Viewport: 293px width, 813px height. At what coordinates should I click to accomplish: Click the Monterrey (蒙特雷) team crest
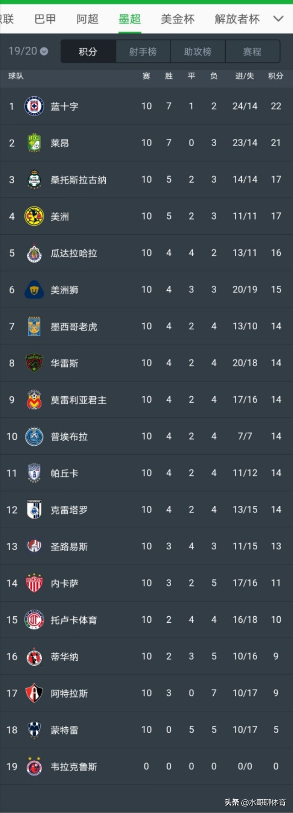(x=34, y=730)
